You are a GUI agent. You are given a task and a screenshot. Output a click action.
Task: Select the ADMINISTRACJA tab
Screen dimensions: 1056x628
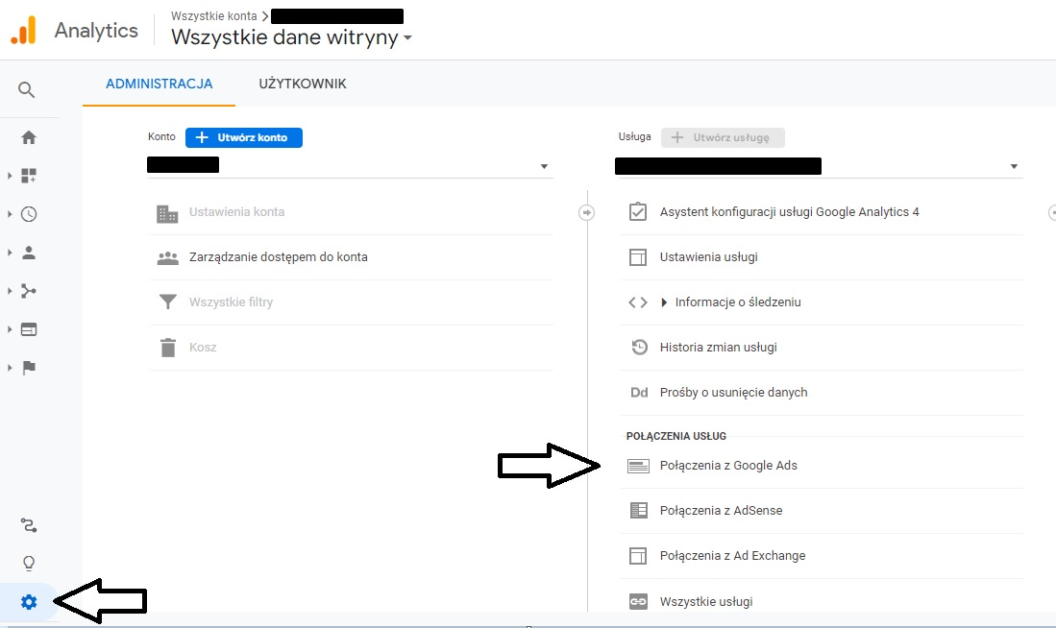(x=159, y=85)
